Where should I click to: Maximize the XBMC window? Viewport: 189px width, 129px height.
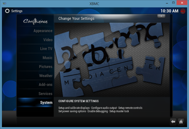[x=173, y=3]
